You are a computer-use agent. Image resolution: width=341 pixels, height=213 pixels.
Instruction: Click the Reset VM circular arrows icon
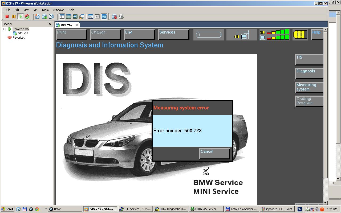click(27, 17)
